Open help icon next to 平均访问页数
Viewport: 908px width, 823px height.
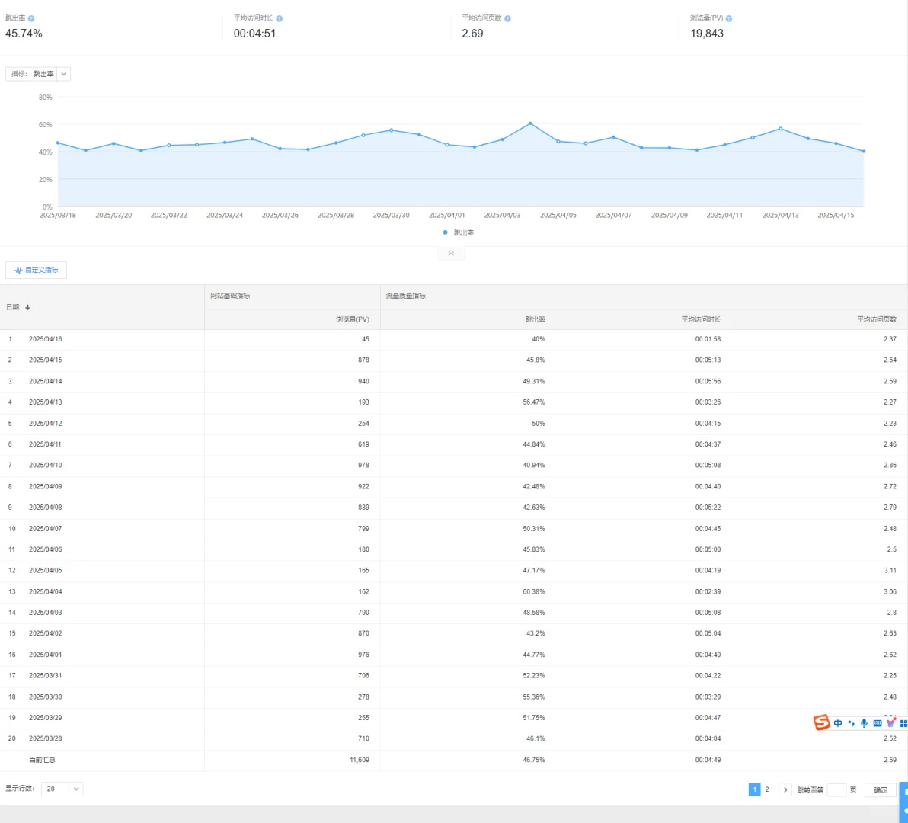click(507, 18)
